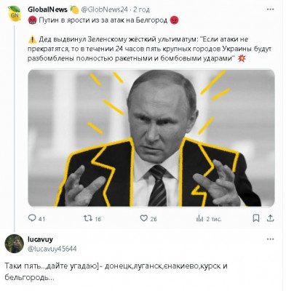The image size is (286, 291).
Task: Share the tweet using the upload arrow icon
Action: (x=270, y=218)
